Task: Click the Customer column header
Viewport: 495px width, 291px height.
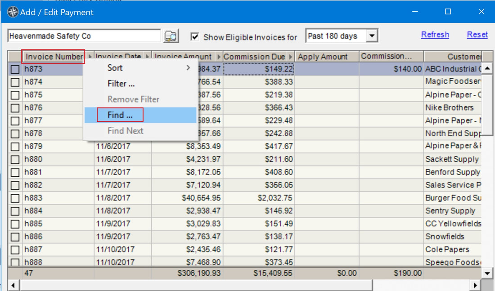Action: 453,57
